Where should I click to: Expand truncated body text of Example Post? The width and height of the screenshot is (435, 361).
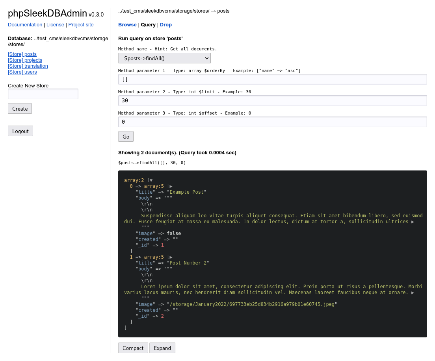point(413,222)
